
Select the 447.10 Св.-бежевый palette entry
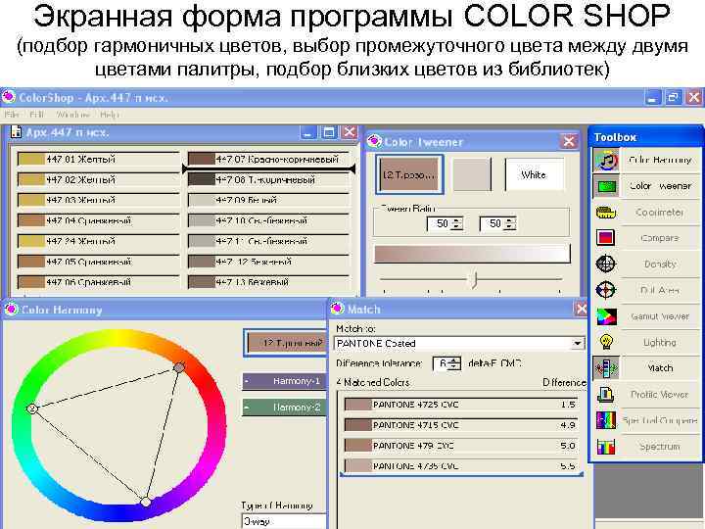click(x=269, y=220)
